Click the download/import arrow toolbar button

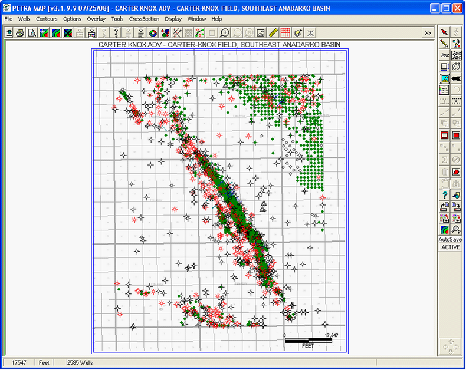click(x=9, y=33)
